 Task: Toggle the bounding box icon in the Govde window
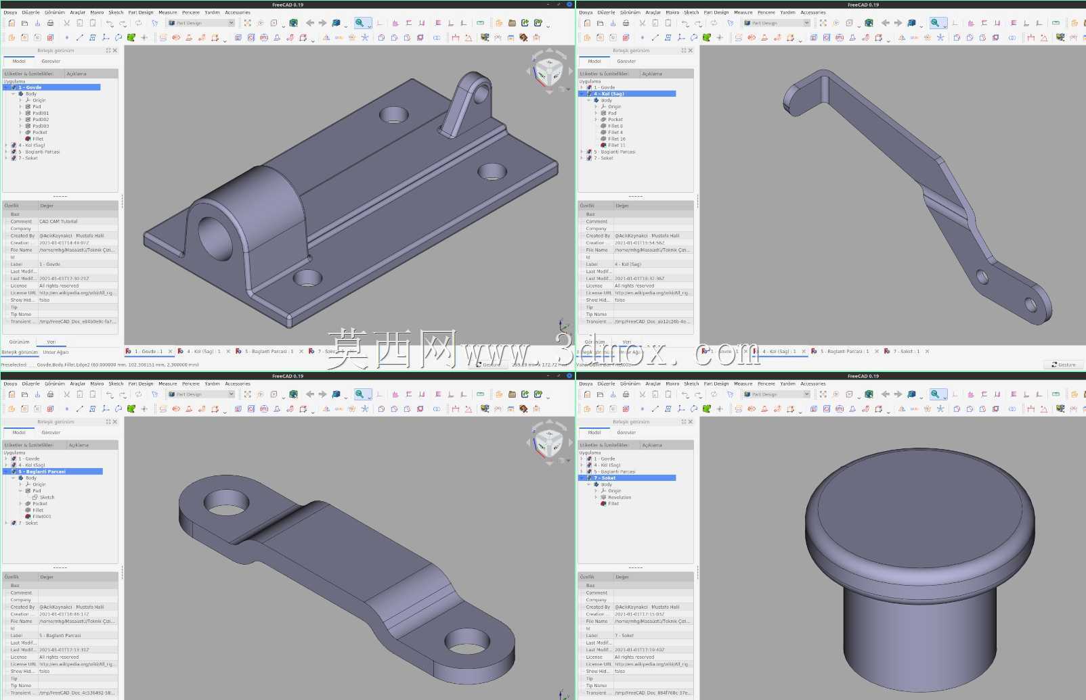point(293,22)
